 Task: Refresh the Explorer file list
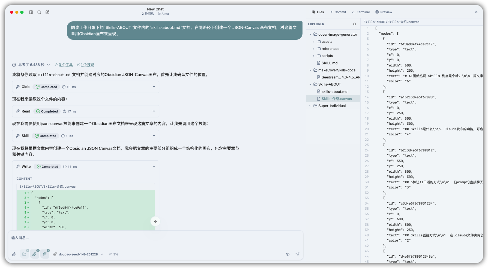pos(355,24)
